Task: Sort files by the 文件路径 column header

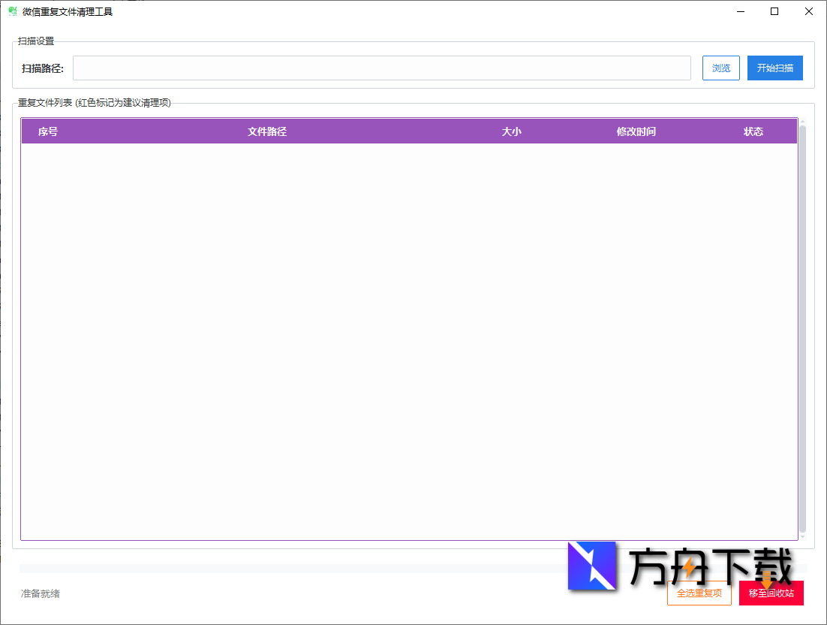Action: [266, 131]
